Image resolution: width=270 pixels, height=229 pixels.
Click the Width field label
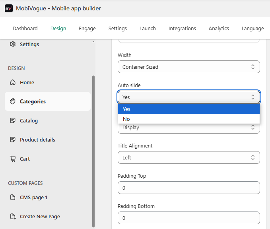[124, 55]
